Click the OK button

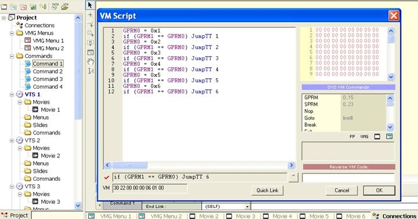(x=379, y=190)
